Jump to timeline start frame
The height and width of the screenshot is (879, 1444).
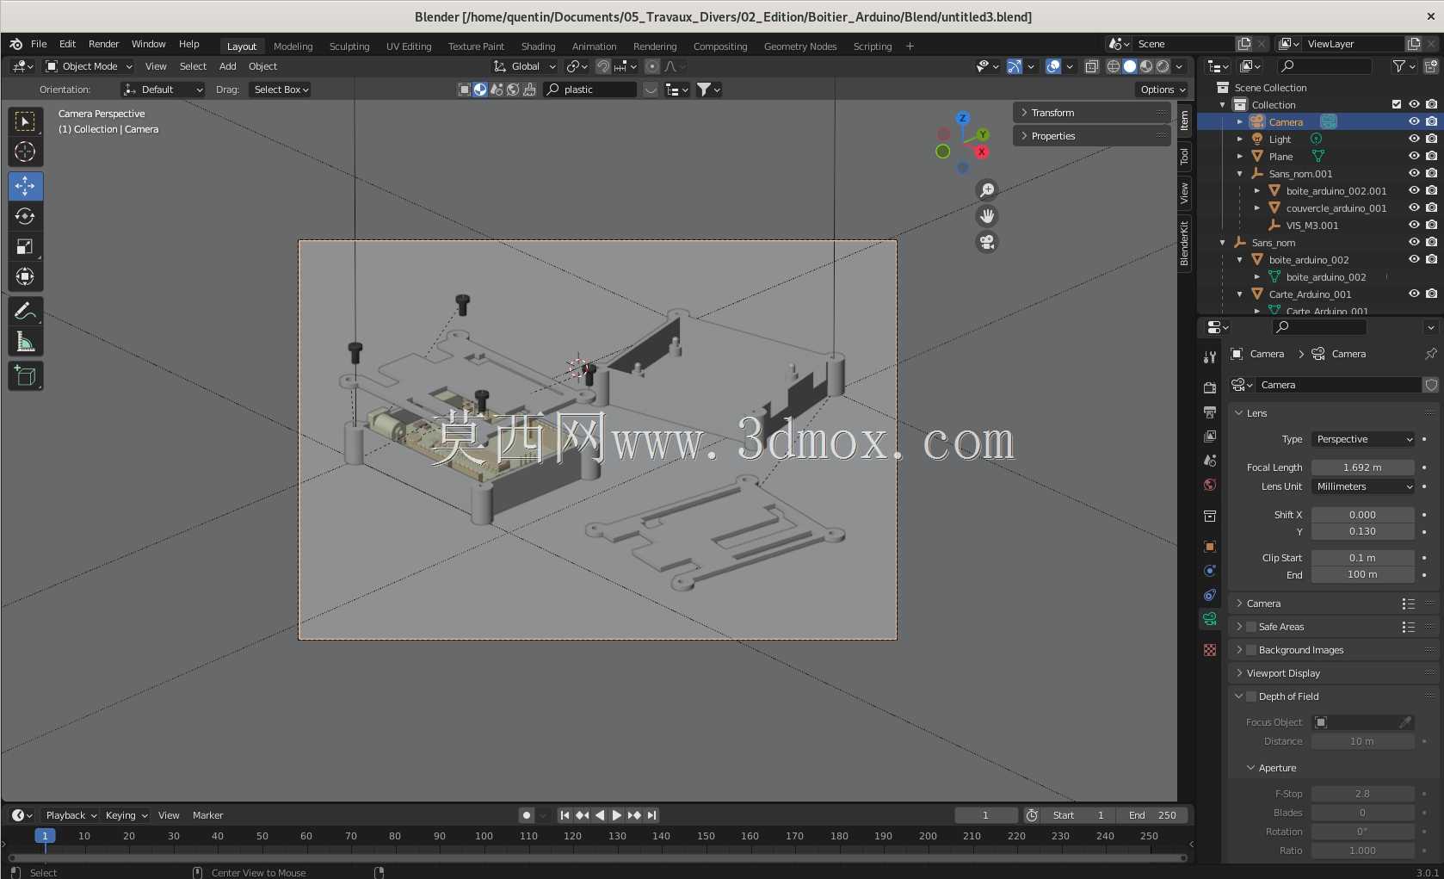click(x=565, y=815)
